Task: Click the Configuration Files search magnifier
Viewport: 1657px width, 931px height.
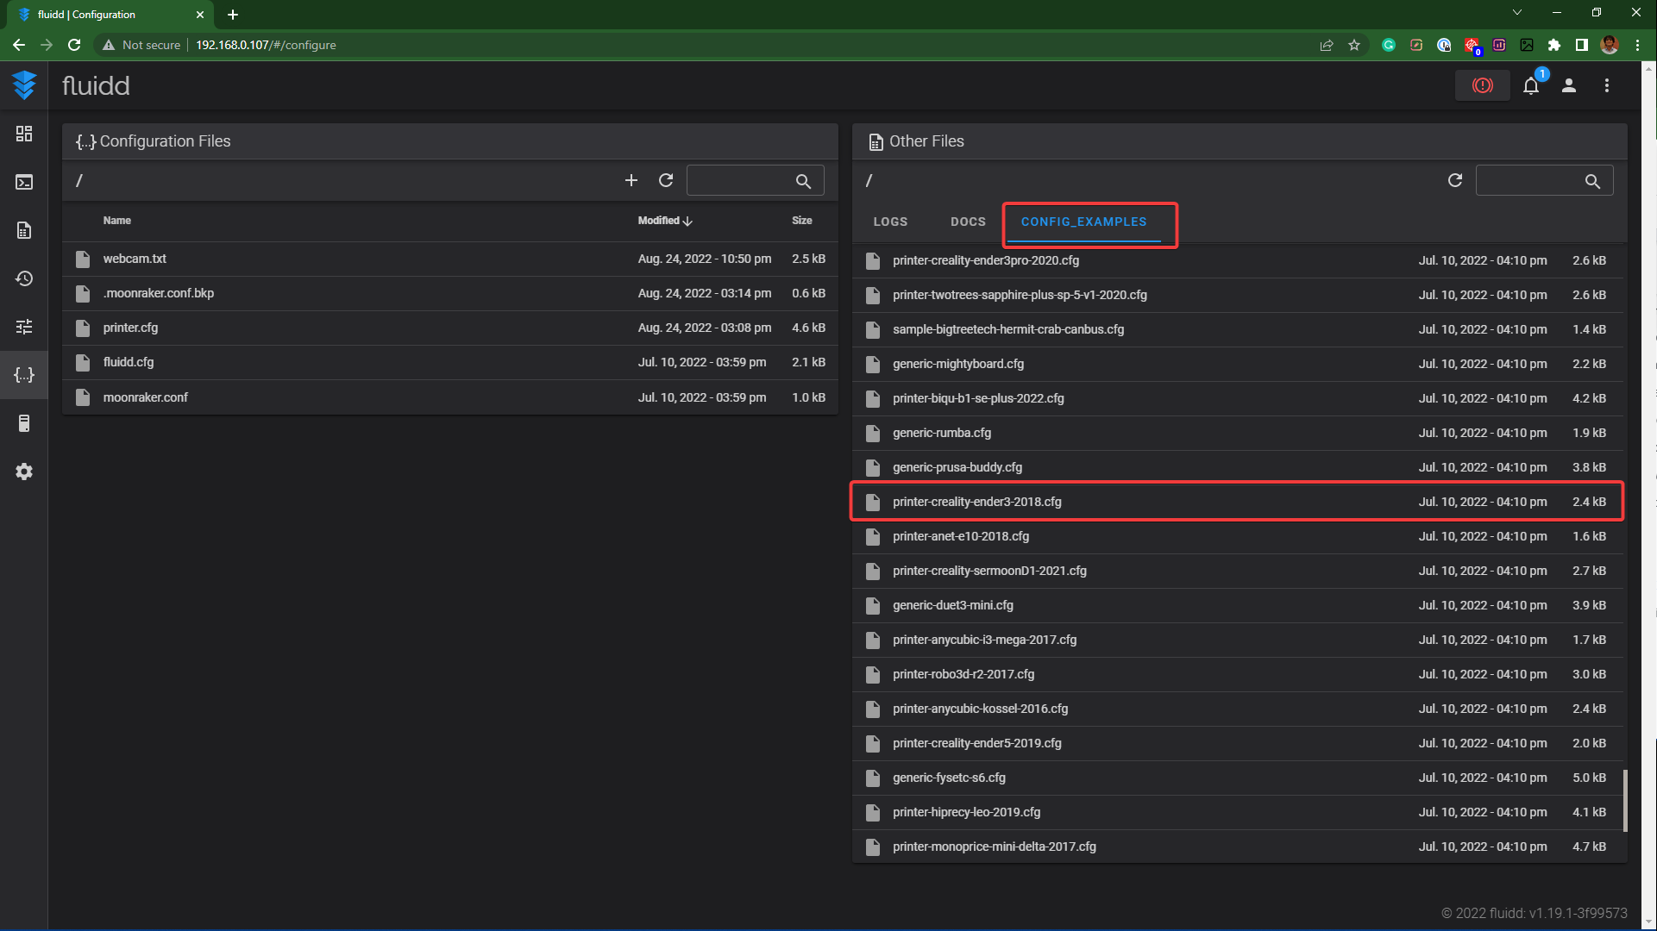Action: (x=803, y=181)
